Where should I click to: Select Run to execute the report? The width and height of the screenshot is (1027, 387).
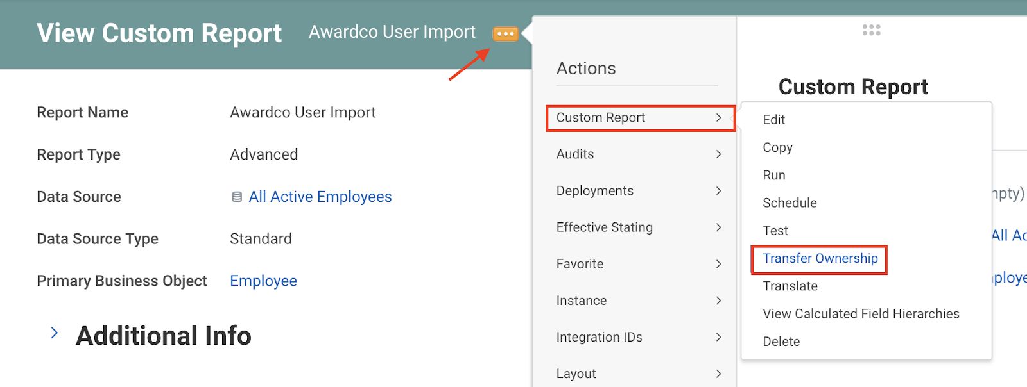tap(773, 176)
